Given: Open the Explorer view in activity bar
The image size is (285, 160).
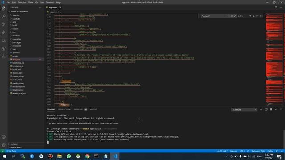Looking at the screenshot, I should (4, 8).
